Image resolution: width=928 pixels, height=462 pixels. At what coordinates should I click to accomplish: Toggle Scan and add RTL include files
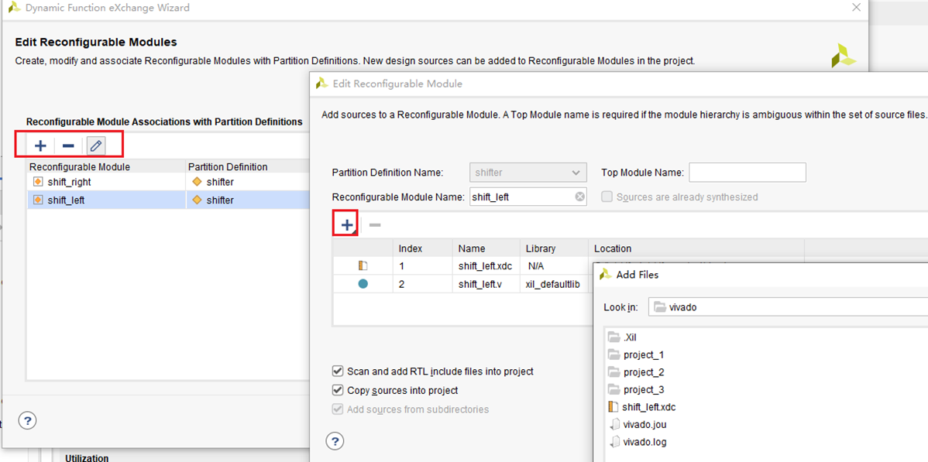(x=338, y=371)
